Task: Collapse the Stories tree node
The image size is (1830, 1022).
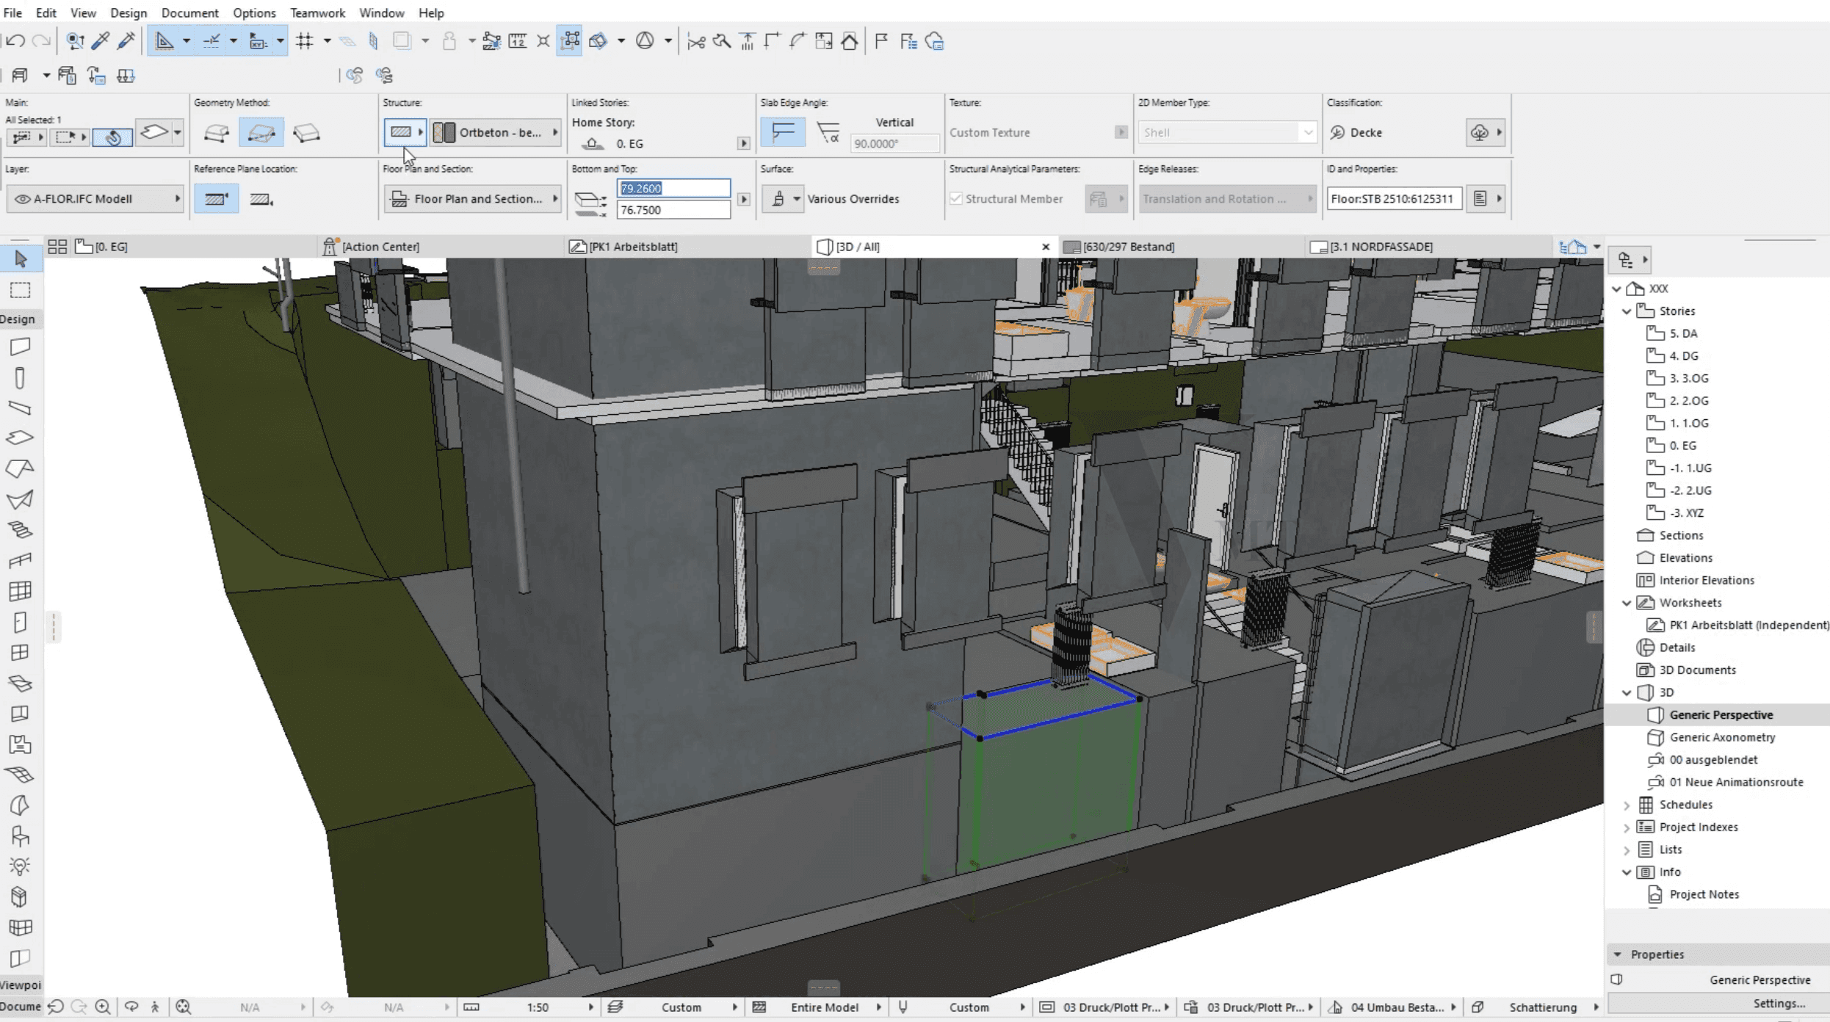Action: [x=1627, y=311]
